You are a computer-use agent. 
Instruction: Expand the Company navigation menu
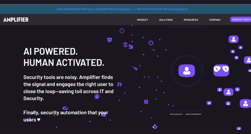215,20
